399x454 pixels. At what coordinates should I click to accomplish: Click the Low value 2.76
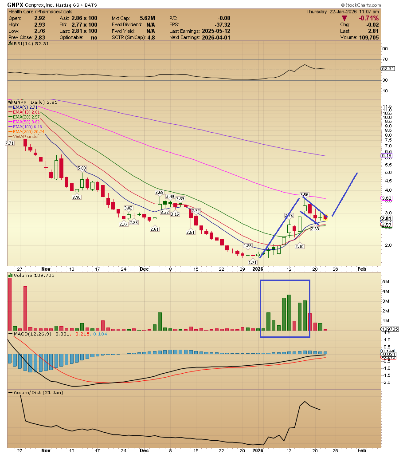(x=39, y=31)
